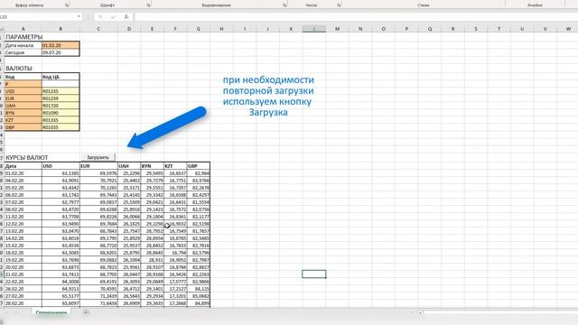Select column A header
The width and height of the screenshot is (578, 325).
click(x=23, y=29)
